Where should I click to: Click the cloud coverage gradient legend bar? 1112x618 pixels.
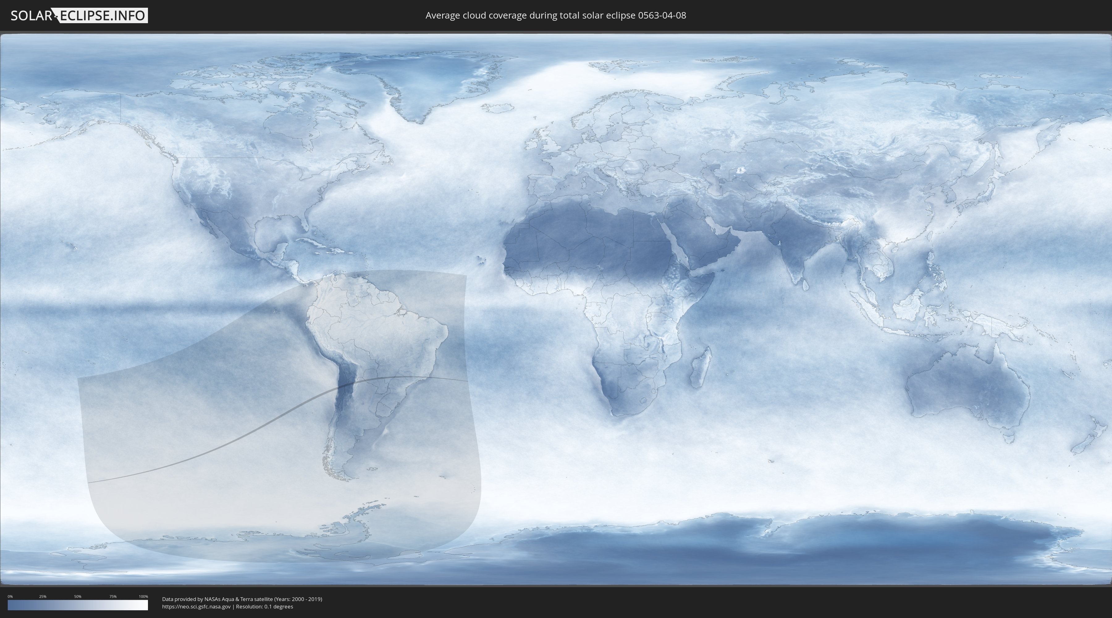pyautogui.click(x=78, y=605)
